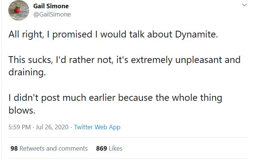Click the words "All right" starting the tweet
Image resolution: width=253 pixels, height=160 pixels.
click(x=24, y=35)
